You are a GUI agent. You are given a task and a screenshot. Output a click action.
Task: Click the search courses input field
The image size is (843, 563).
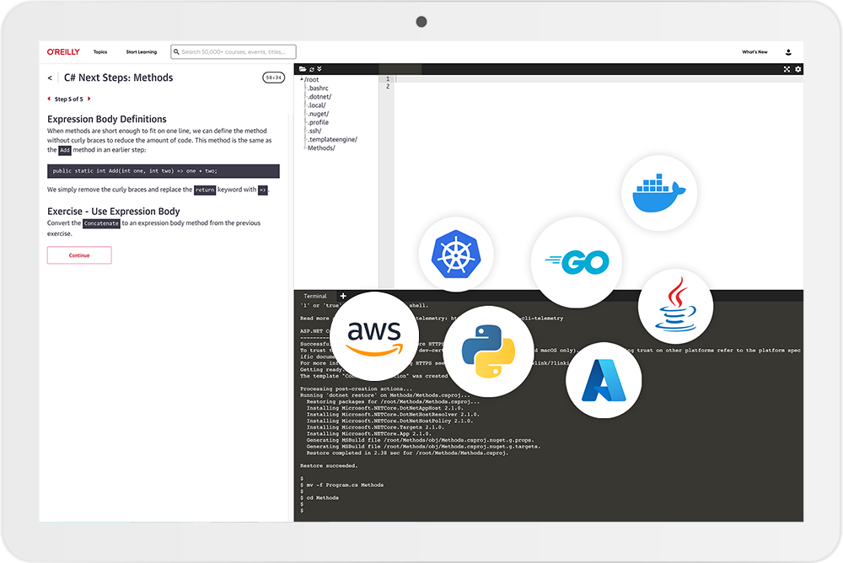point(234,51)
